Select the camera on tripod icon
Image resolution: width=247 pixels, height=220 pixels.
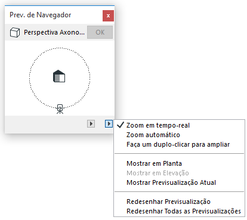pos(60,109)
